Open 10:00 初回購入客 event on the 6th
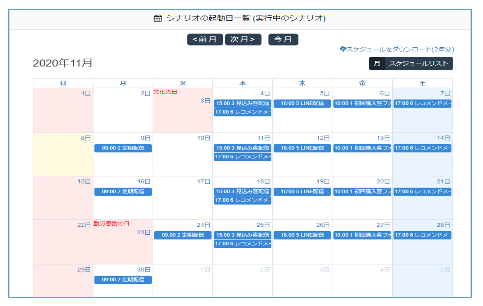483x306 pixels. point(362,104)
